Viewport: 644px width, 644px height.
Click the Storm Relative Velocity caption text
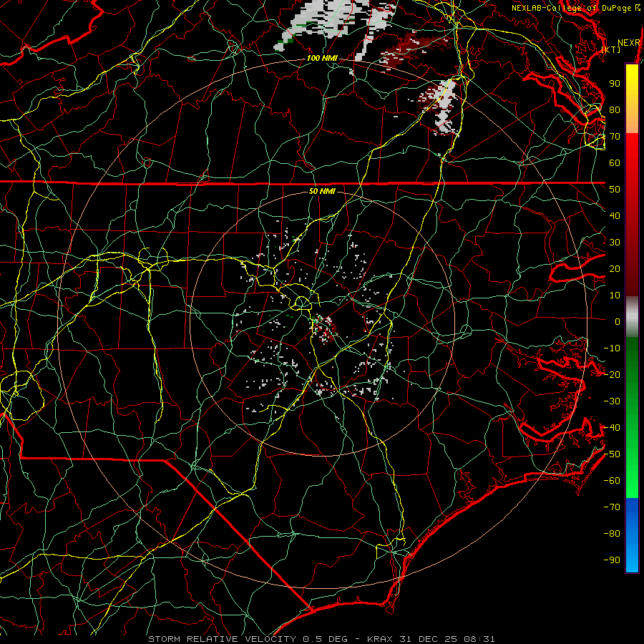pos(321,639)
